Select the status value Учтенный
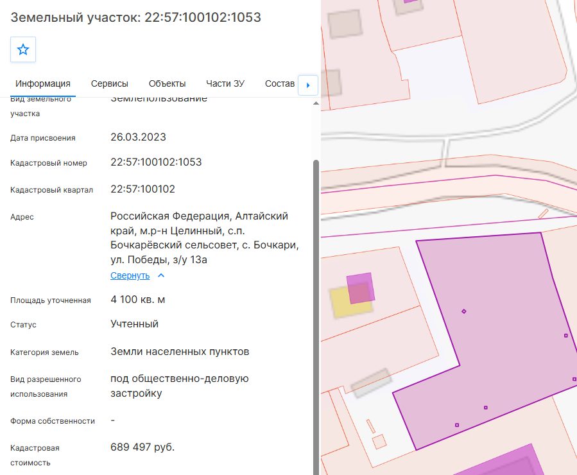 click(134, 324)
